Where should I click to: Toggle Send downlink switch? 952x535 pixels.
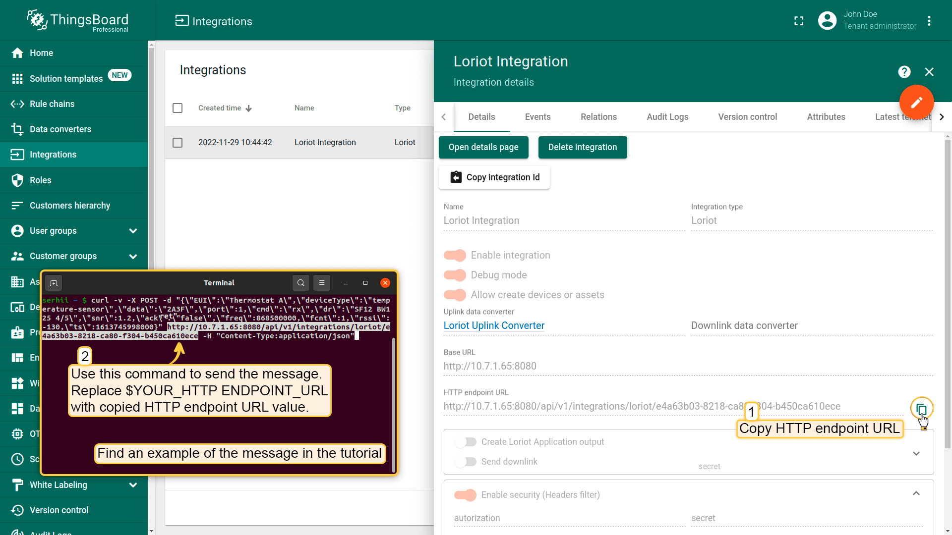[x=465, y=462]
